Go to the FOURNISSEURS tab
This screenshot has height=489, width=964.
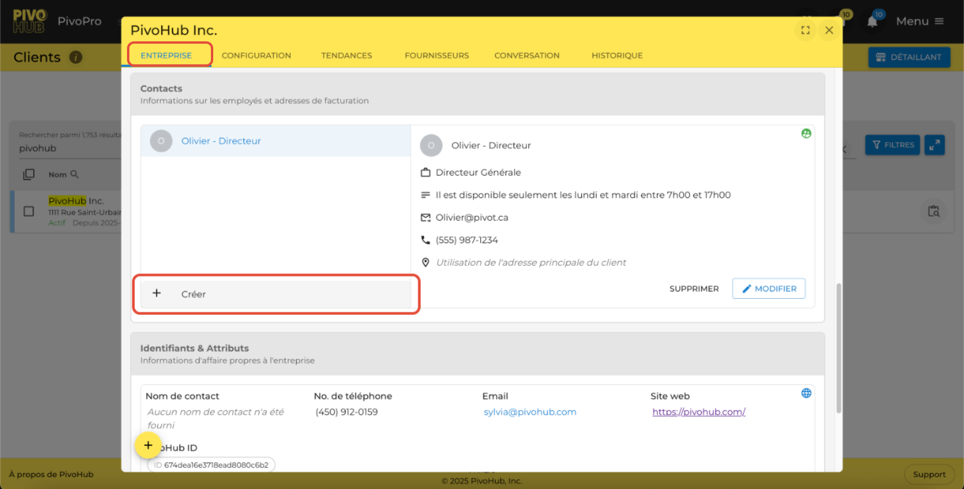437,56
